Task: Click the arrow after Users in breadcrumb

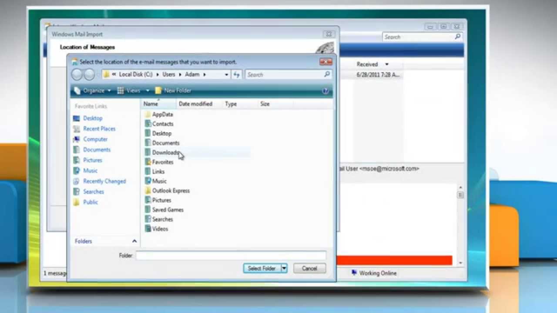Action: 179,74
